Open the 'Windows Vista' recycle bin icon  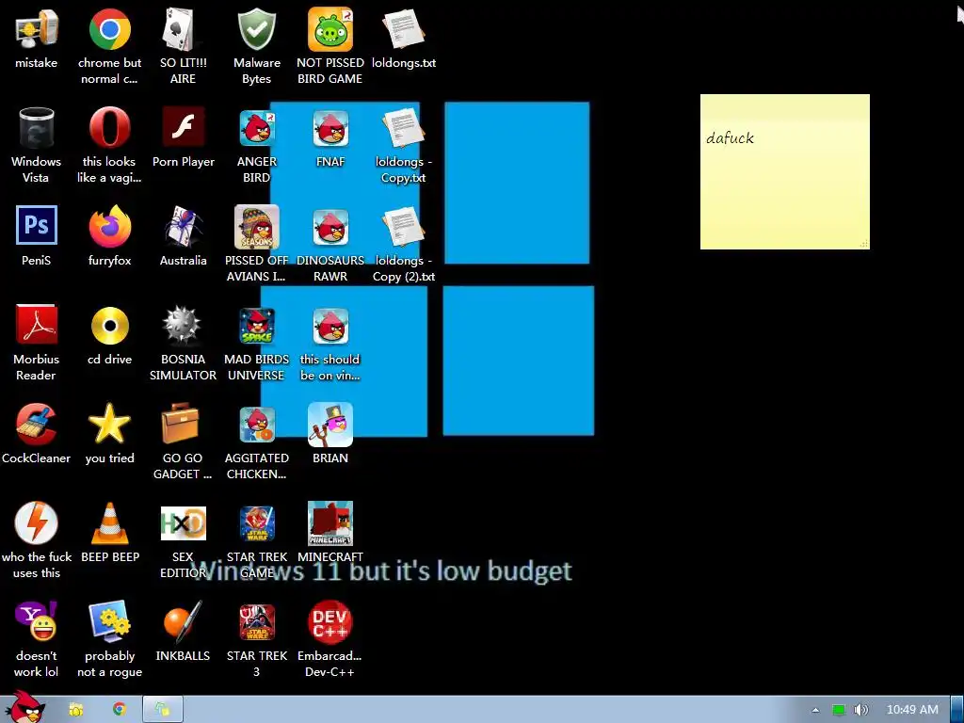coord(37,128)
